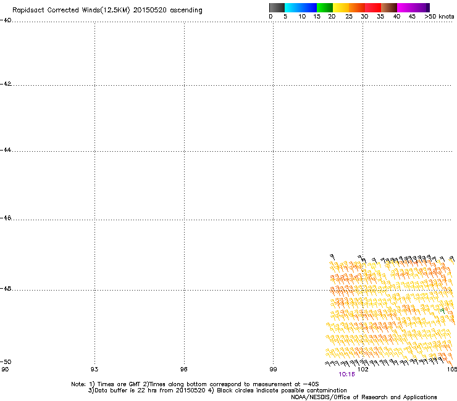Viewport: 457px width, 401px height.
Task: Click the longitude label 90
Action: (x=5, y=370)
